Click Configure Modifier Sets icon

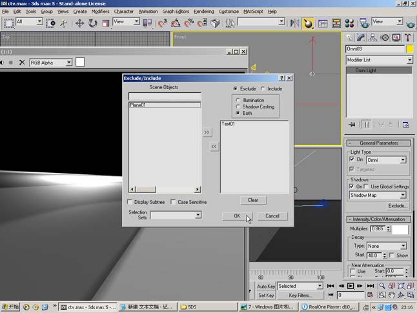tap(406, 125)
